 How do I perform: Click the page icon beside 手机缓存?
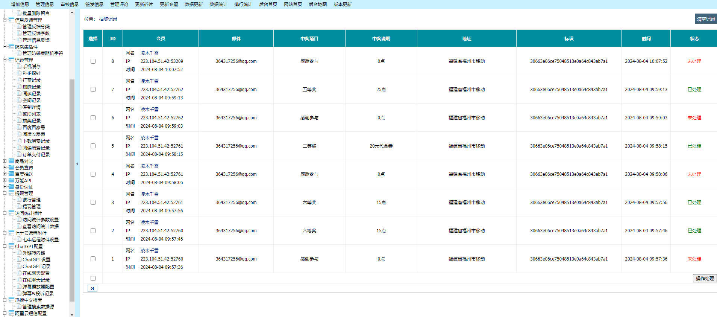point(19,66)
